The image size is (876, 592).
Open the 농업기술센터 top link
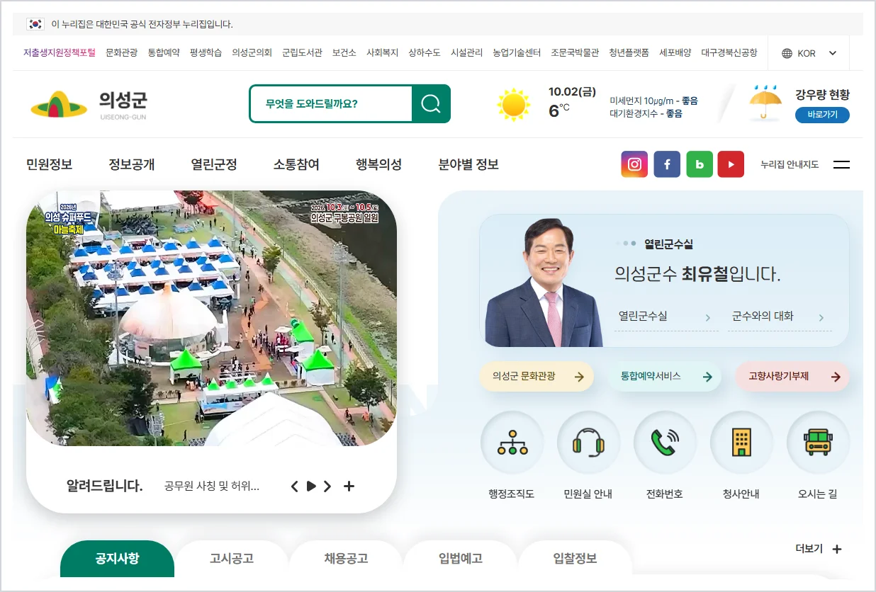click(517, 53)
